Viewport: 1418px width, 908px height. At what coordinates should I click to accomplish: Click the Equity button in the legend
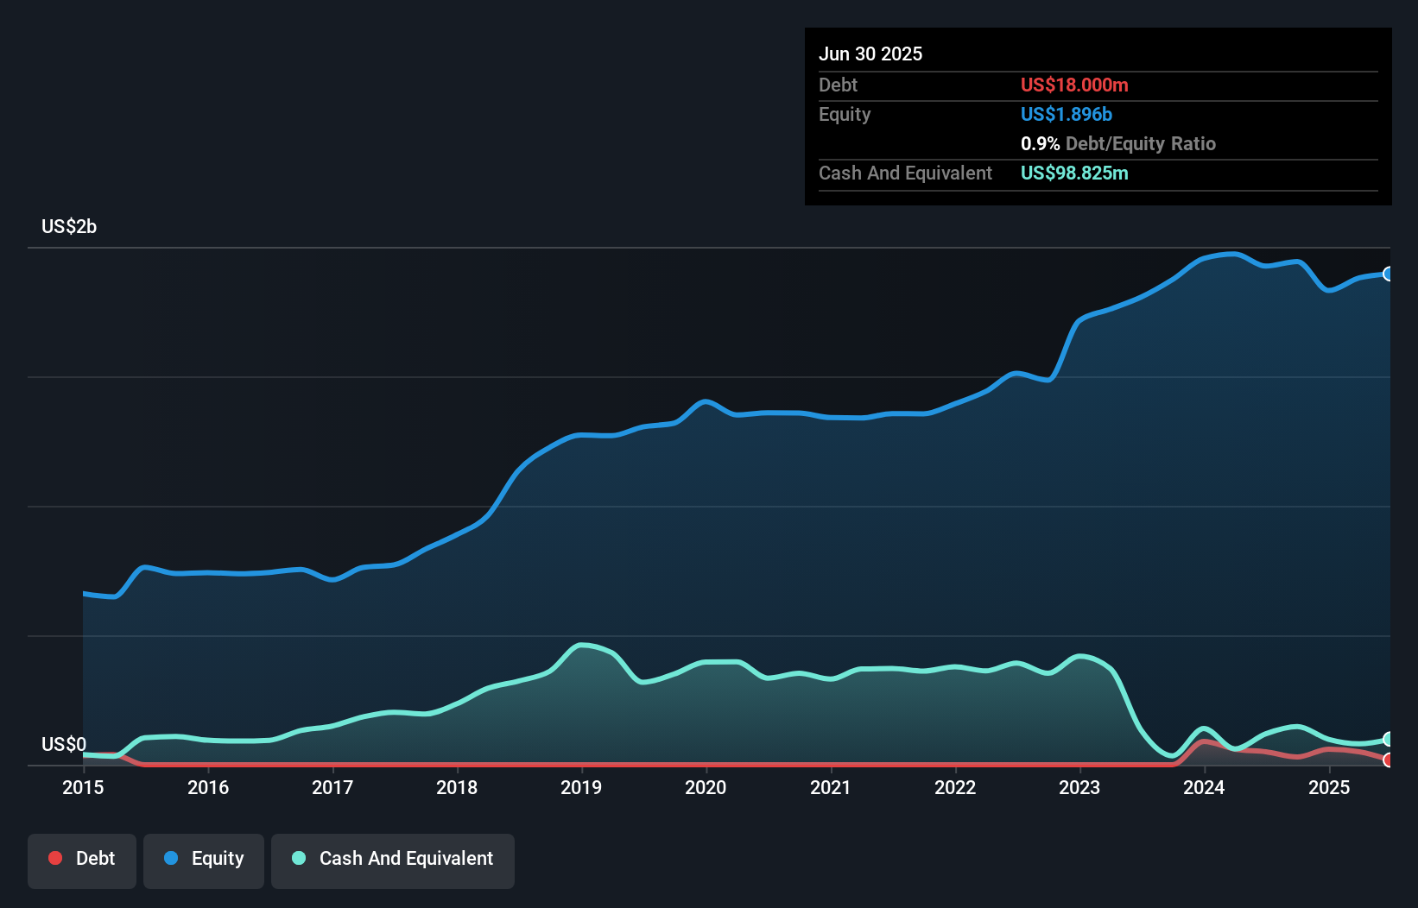203,858
